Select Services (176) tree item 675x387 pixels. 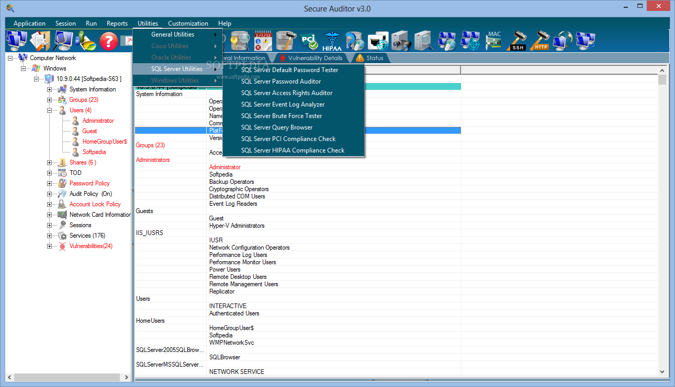tap(87, 236)
